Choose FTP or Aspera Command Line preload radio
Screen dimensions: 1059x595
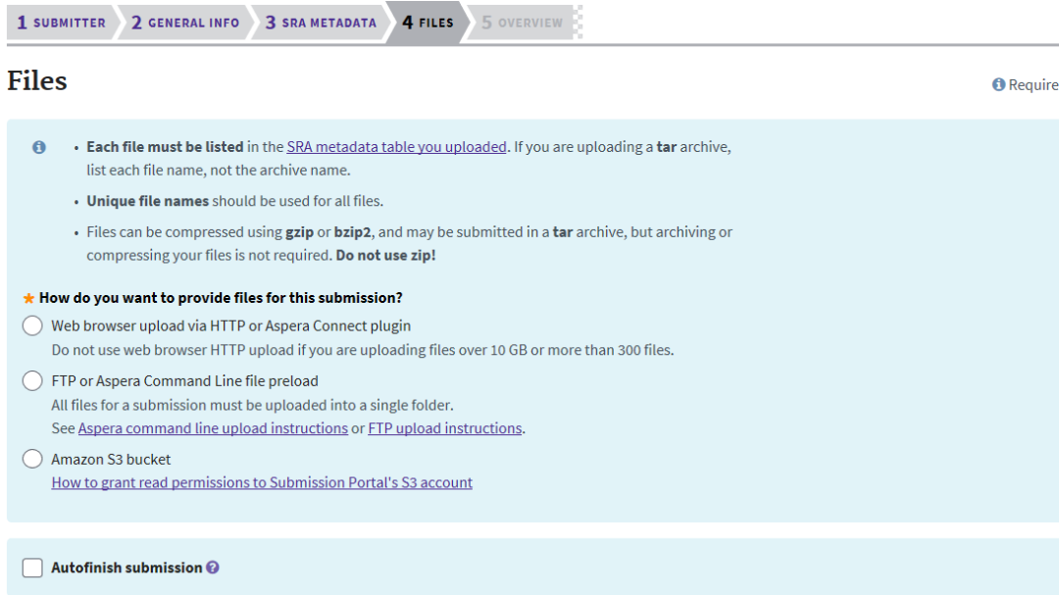[32, 381]
